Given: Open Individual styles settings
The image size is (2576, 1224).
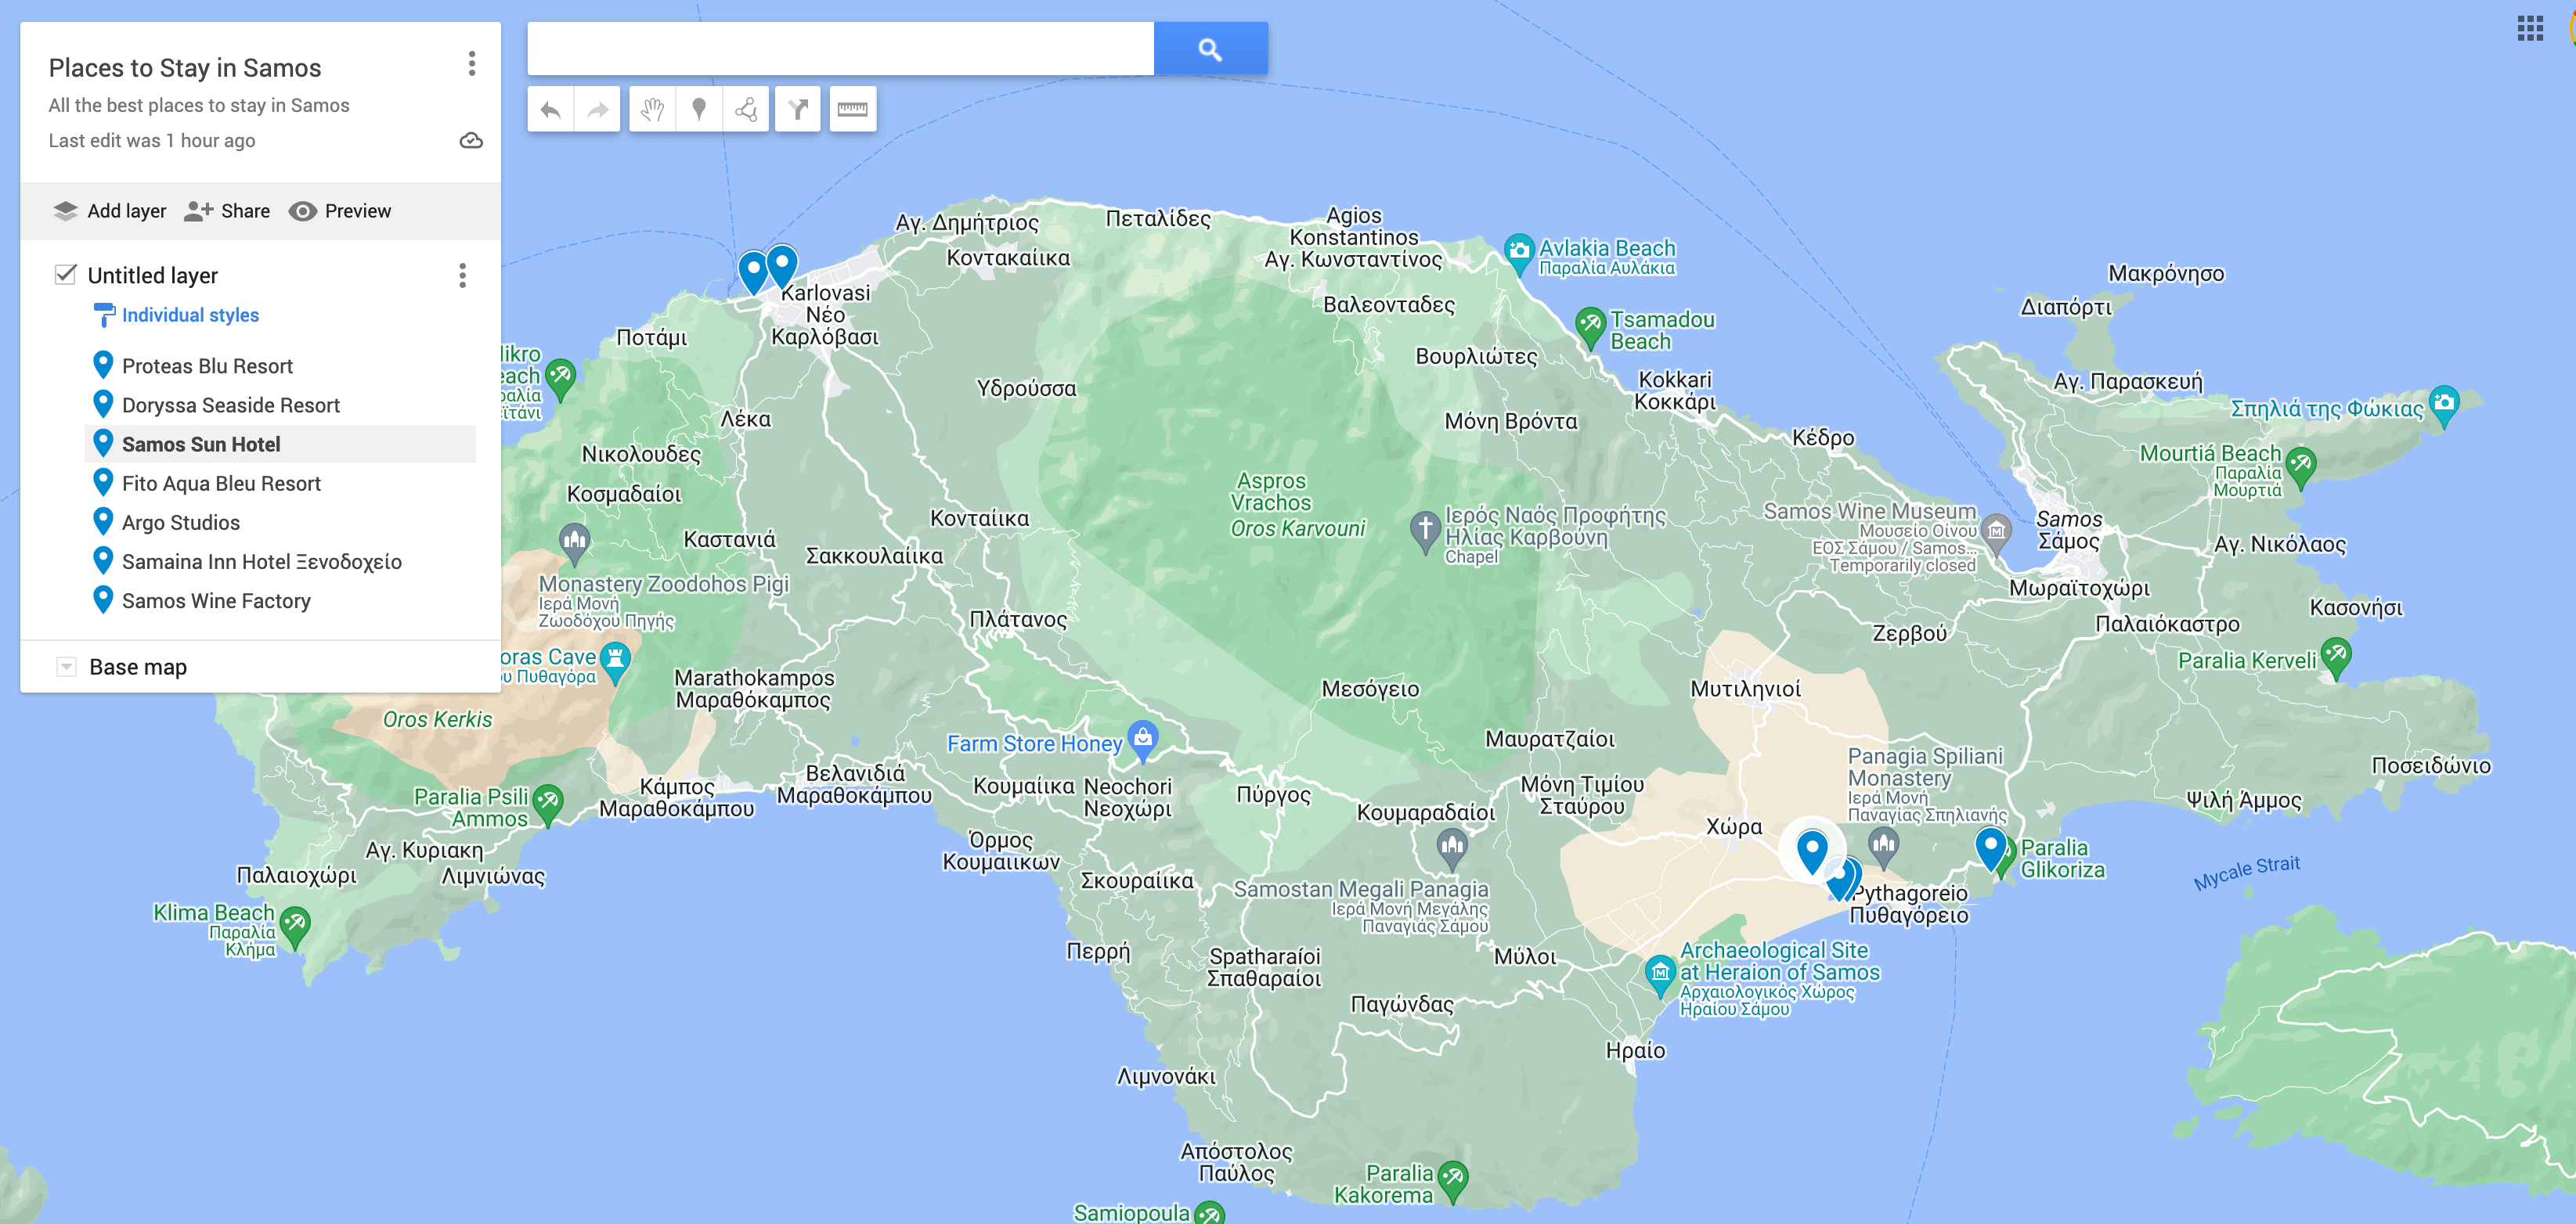Looking at the screenshot, I should pyautogui.click(x=189, y=315).
